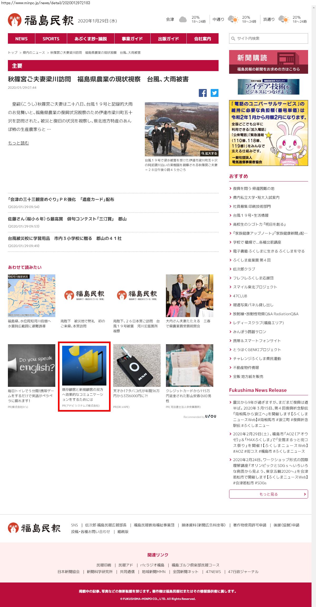Open 大内さん夫妻 award photo thumbnail
Screen dimensions: 316x607
tap(190, 296)
